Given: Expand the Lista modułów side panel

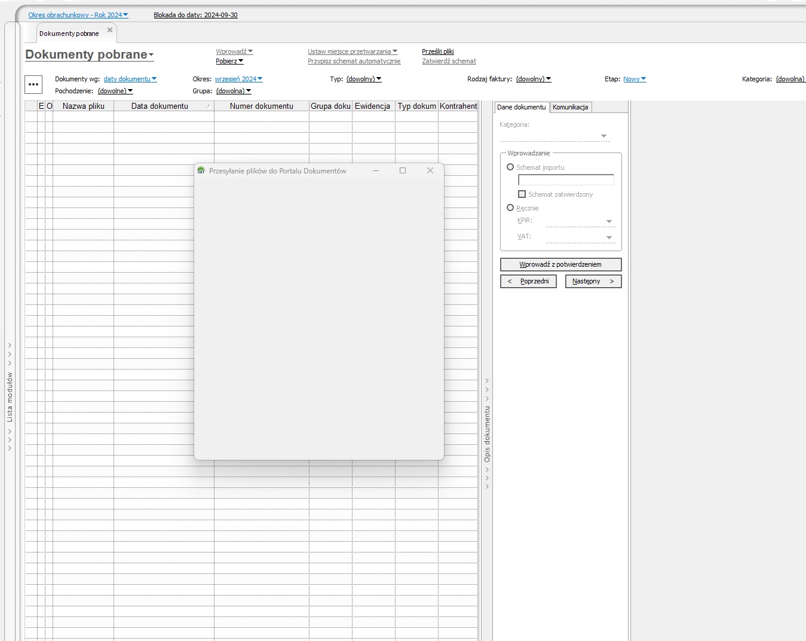Looking at the screenshot, I should click(x=10, y=396).
